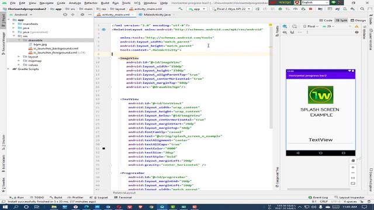Click the pan hand icon in preview
374x210 pixels.
click(x=353, y=161)
